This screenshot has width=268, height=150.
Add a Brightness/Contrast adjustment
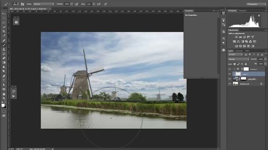[236, 37]
